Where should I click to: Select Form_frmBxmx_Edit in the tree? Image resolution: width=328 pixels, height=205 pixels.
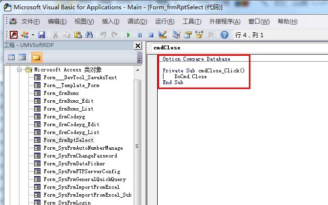coord(68,101)
